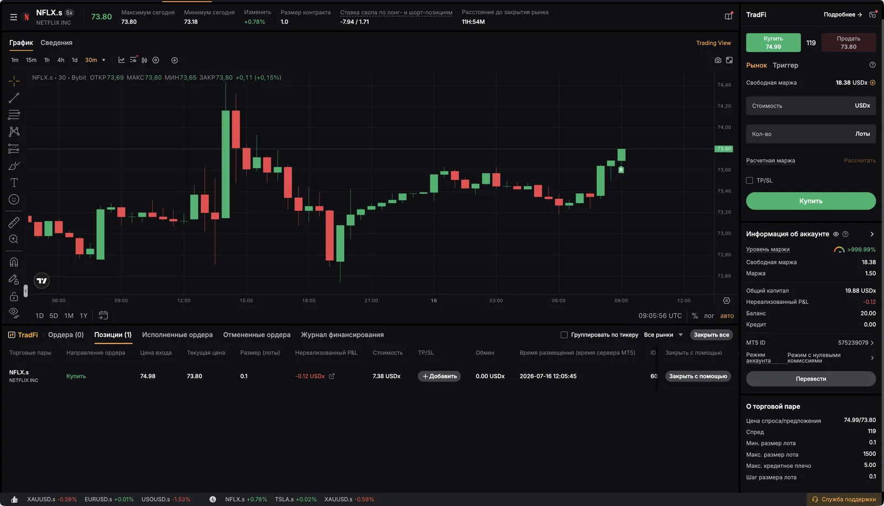Open the go-to-date calendar icon
Image resolution: width=884 pixels, height=506 pixels.
pos(103,315)
